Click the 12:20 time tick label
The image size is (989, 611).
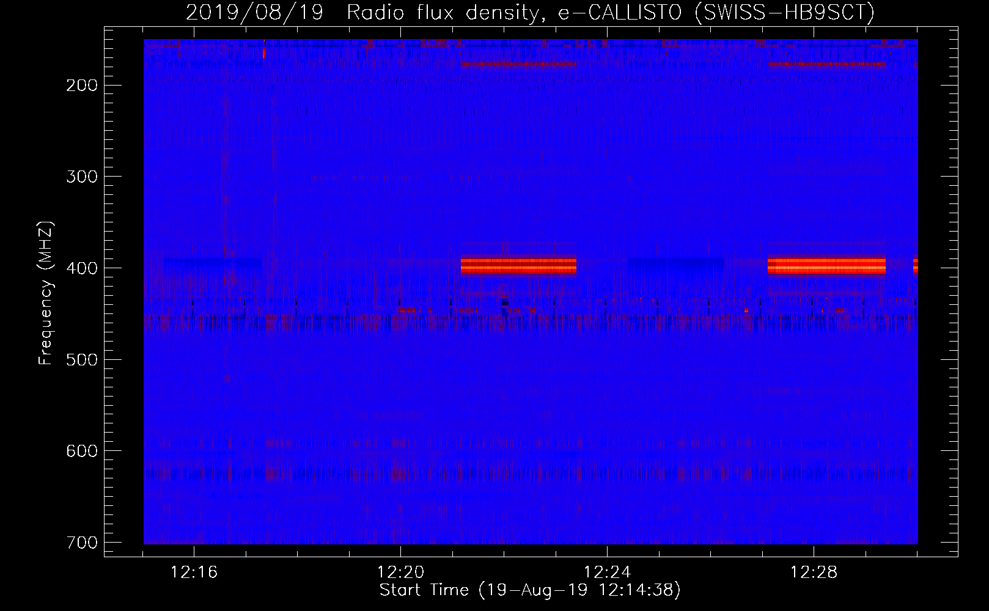click(401, 573)
